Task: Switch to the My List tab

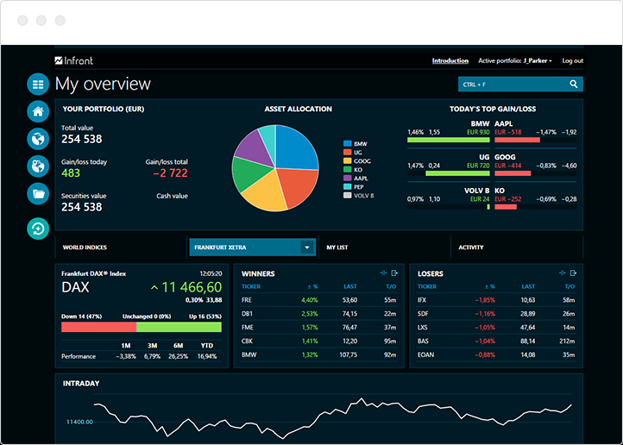Action: click(337, 248)
